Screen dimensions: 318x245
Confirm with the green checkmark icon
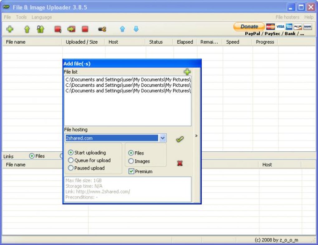180,139
